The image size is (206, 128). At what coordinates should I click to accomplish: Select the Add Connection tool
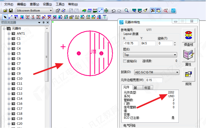(x=11, y=17)
